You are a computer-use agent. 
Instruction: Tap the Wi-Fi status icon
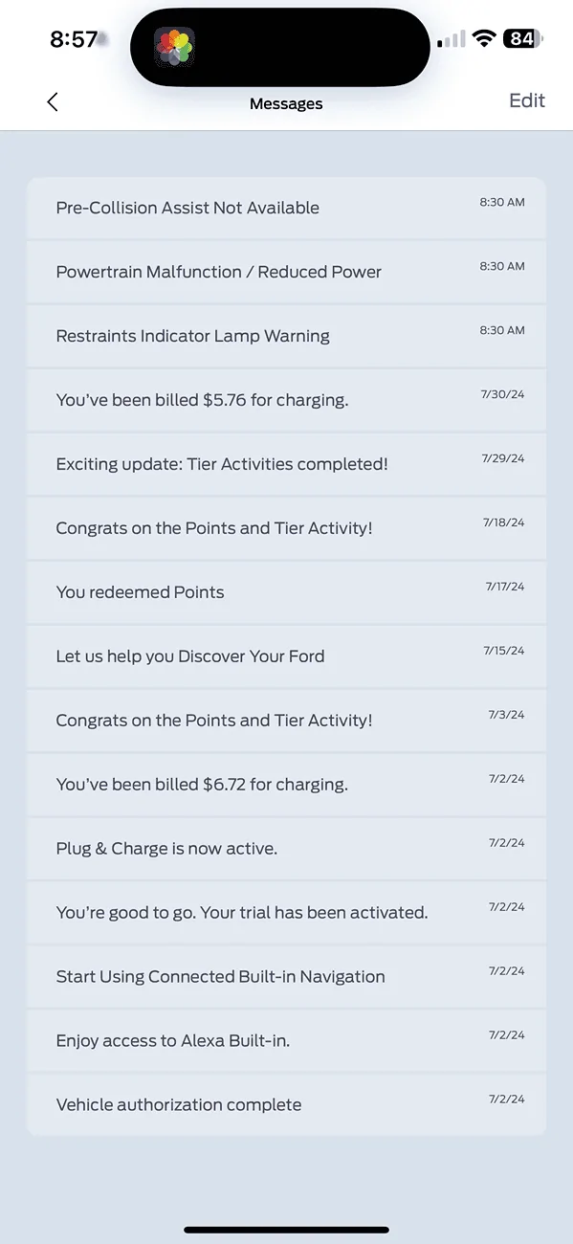pos(485,39)
